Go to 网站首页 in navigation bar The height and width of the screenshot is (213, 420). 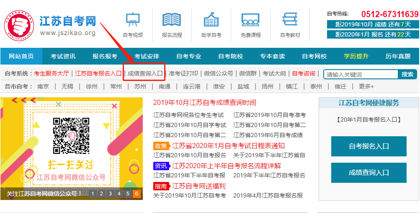click(21, 56)
